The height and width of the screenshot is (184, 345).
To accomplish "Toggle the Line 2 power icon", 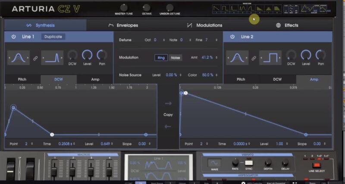I will click(232, 37).
